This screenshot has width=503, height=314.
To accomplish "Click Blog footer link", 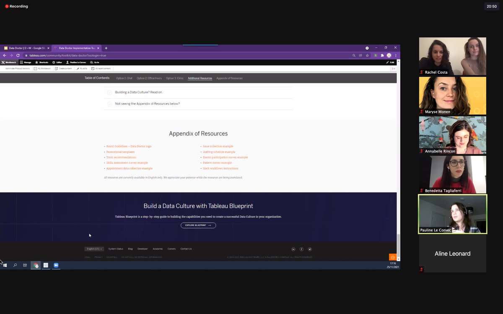I will point(130,249).
